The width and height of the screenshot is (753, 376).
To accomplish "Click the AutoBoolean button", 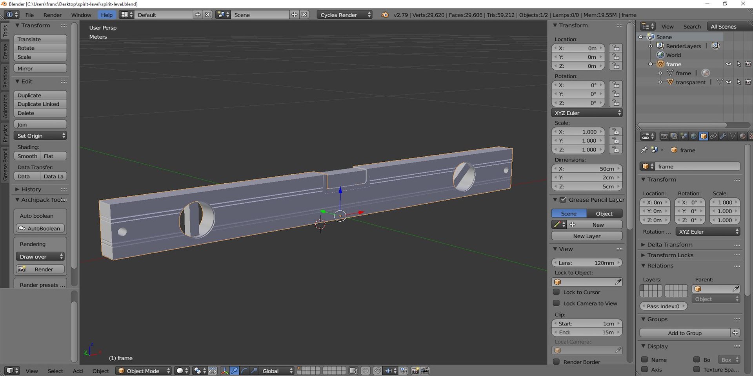I will (x=40, y=228).
